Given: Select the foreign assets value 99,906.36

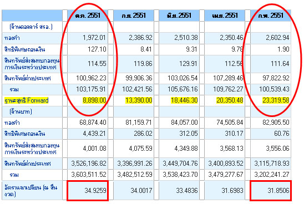Looking at the screenshot, I should click(139, 78).
